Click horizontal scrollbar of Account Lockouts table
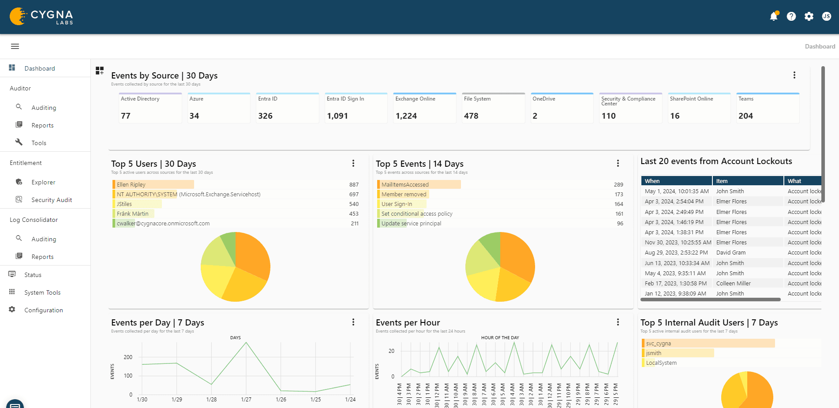839x408 pixels. (x=710, y=299)
